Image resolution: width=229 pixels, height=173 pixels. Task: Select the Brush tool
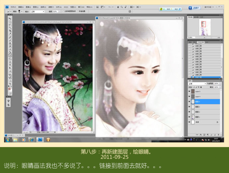(10, 40)
